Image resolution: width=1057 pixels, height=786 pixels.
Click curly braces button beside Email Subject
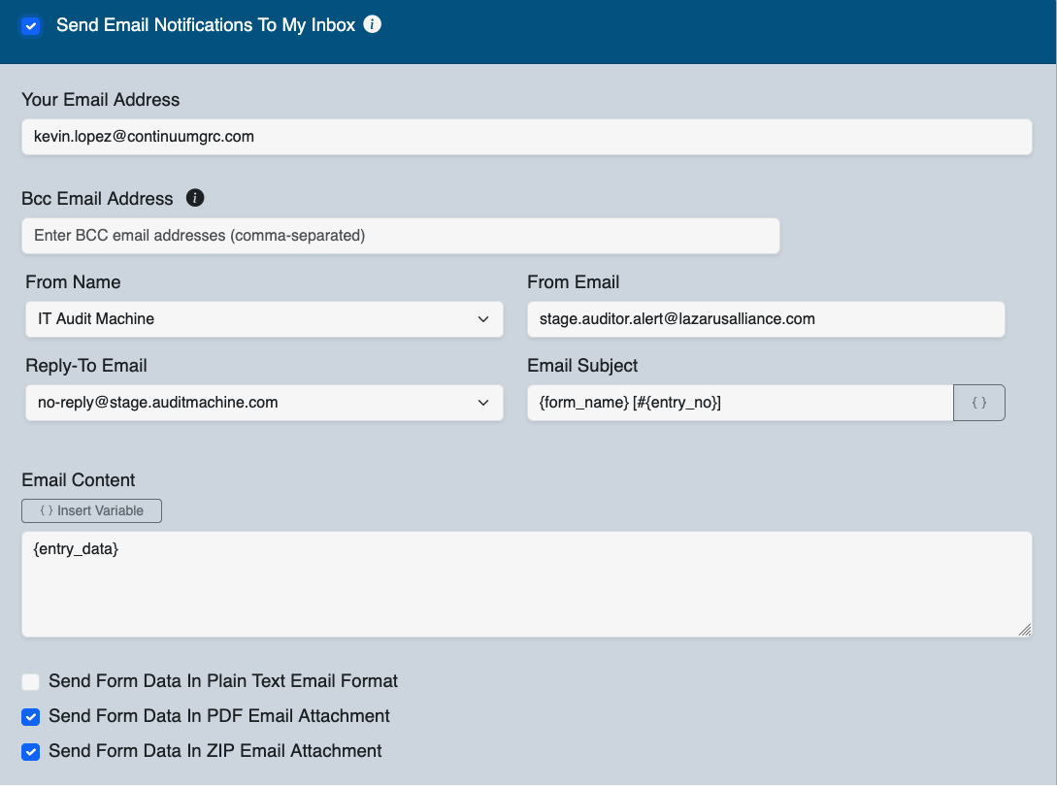979,403
